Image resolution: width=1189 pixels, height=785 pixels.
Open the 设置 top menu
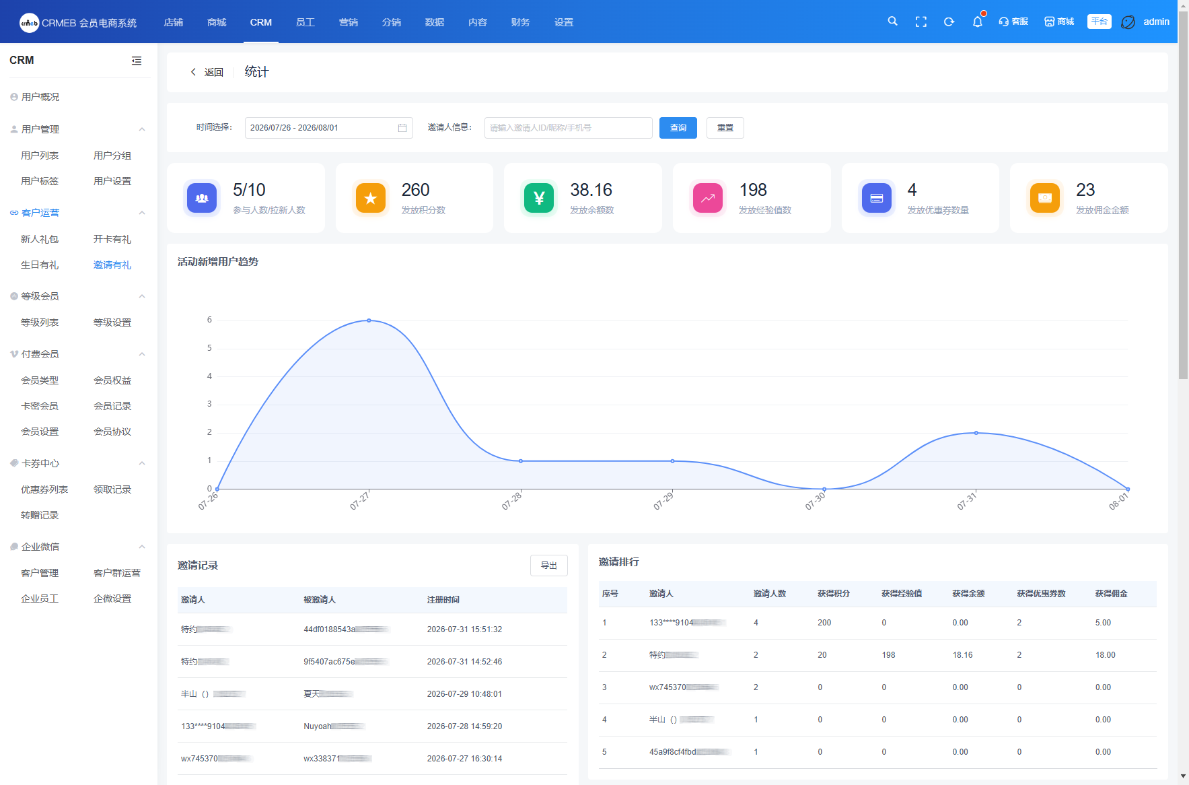(x=564, y=22)
